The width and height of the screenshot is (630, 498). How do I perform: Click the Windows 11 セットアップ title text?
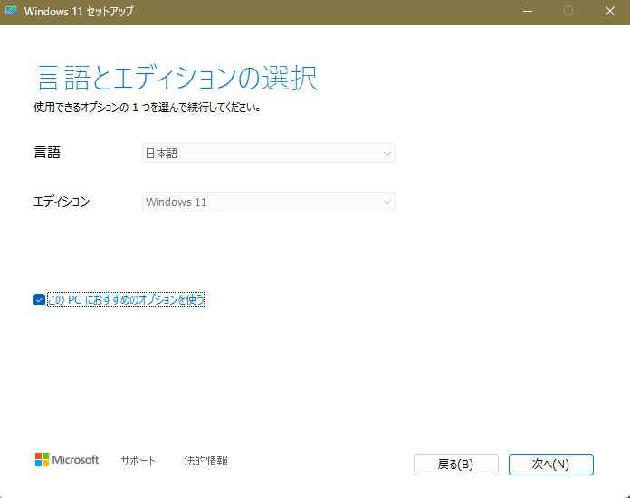(79, 12)
